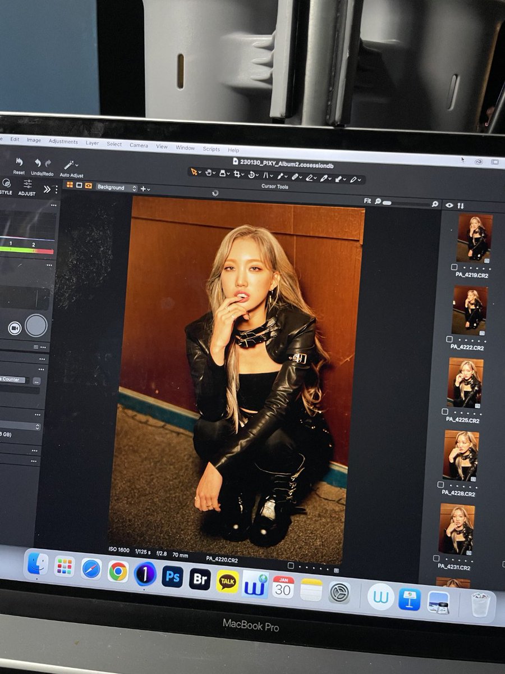Tick the checkbox under PA_4222.CR2

pyautogui.click(x=449, y=340)
